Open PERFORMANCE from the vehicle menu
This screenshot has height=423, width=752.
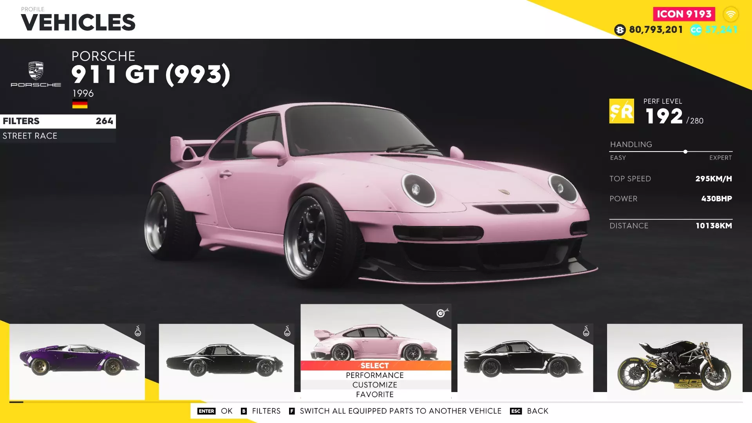click(x=375, y=375)
